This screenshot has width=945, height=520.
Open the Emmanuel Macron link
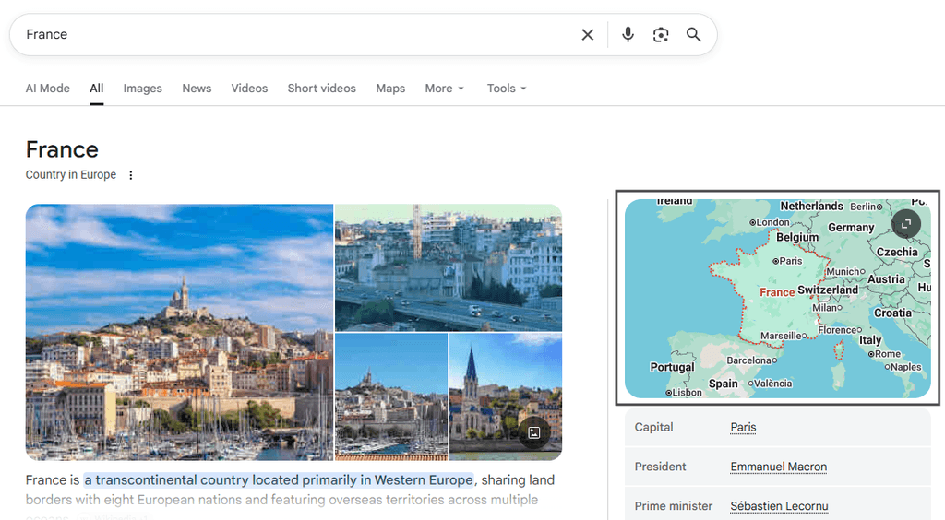779,467
